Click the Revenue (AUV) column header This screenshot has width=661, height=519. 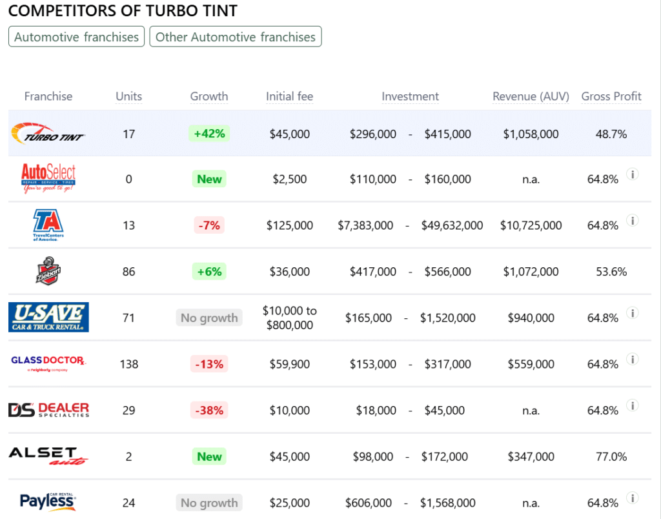point(531,96)
